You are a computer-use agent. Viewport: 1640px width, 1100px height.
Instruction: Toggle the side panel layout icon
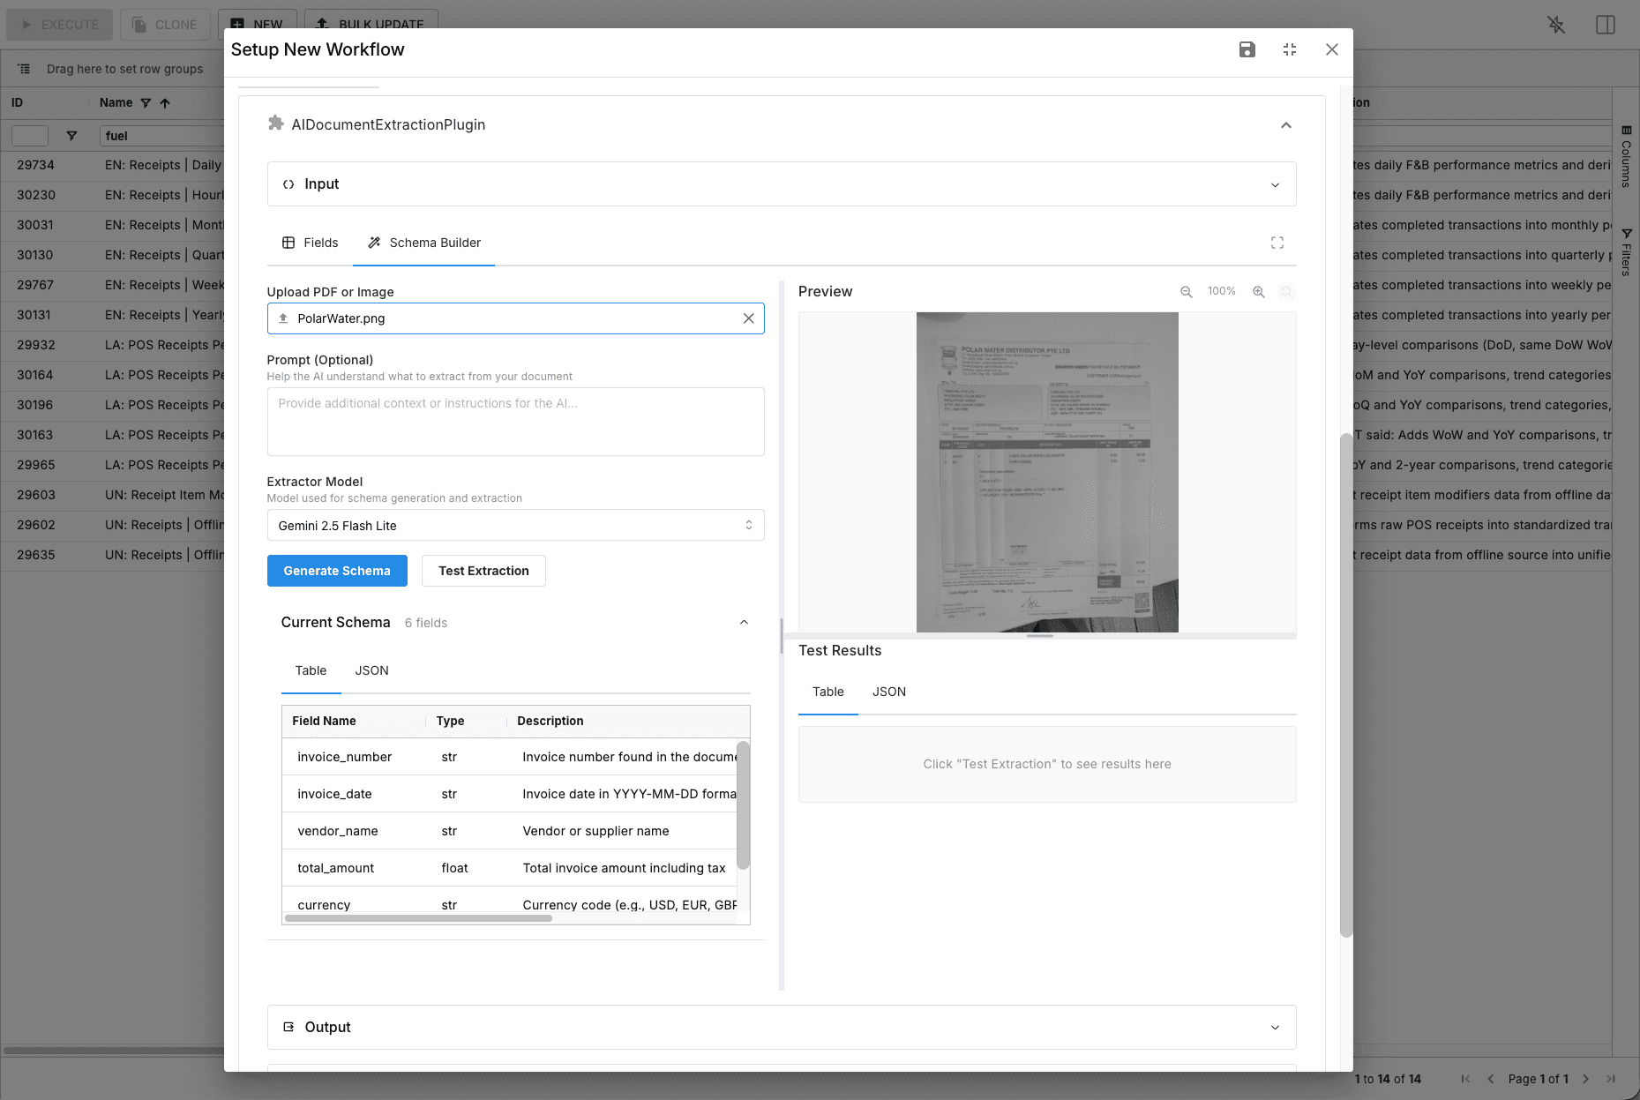1606,25
